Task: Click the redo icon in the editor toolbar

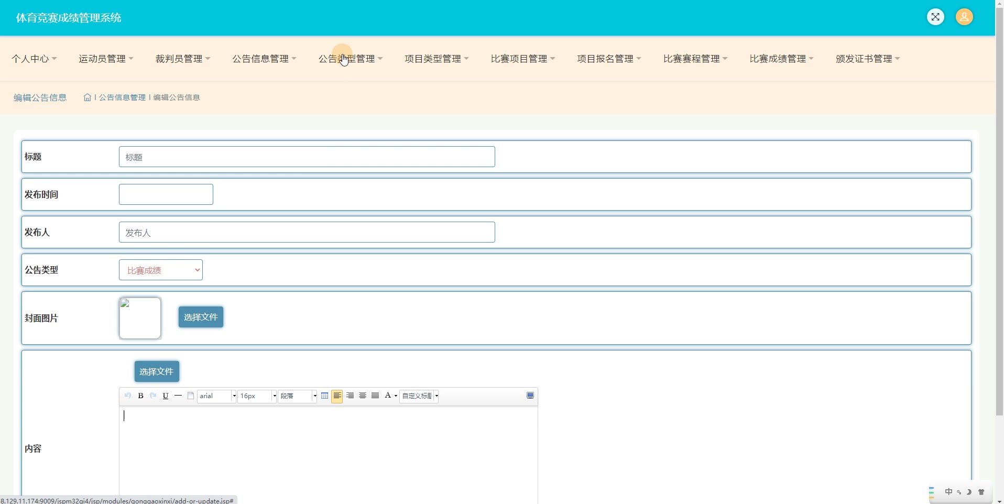Action: point(153,396)
